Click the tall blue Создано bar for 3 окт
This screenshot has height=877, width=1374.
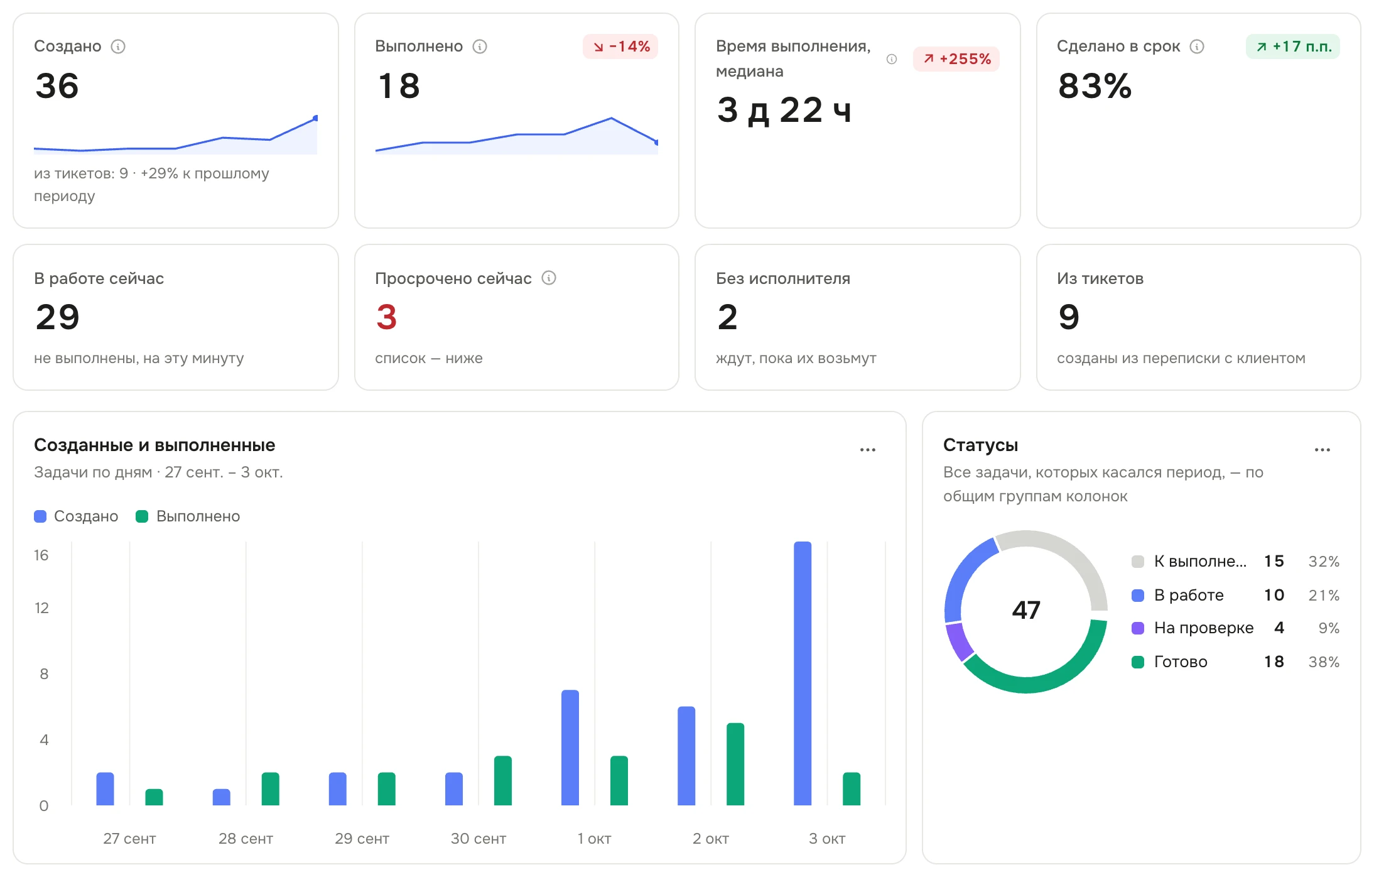[803, 673]
